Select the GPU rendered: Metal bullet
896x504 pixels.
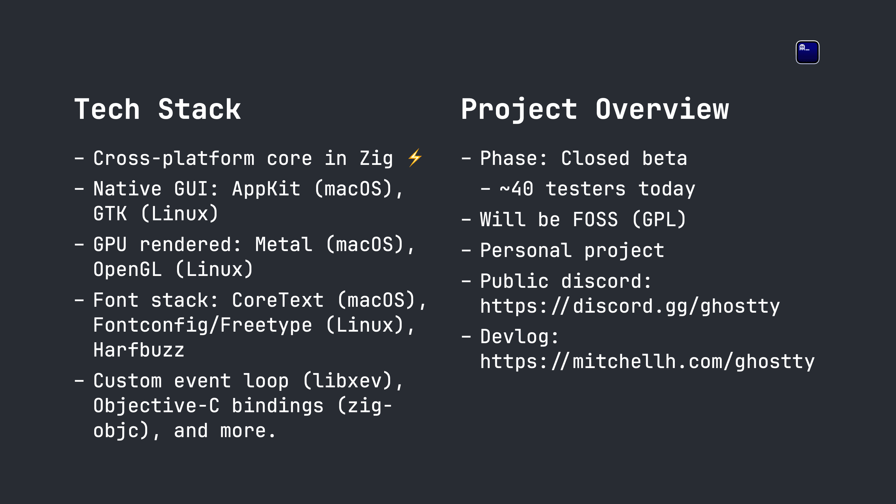point(245,245)
